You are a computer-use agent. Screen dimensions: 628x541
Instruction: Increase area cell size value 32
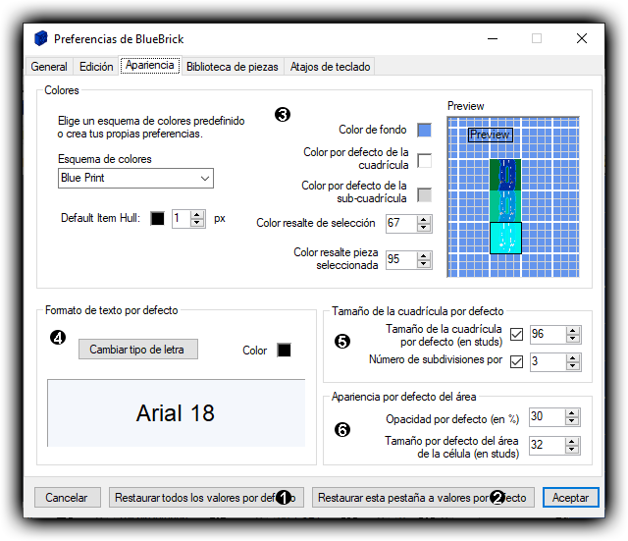(572, 441)
